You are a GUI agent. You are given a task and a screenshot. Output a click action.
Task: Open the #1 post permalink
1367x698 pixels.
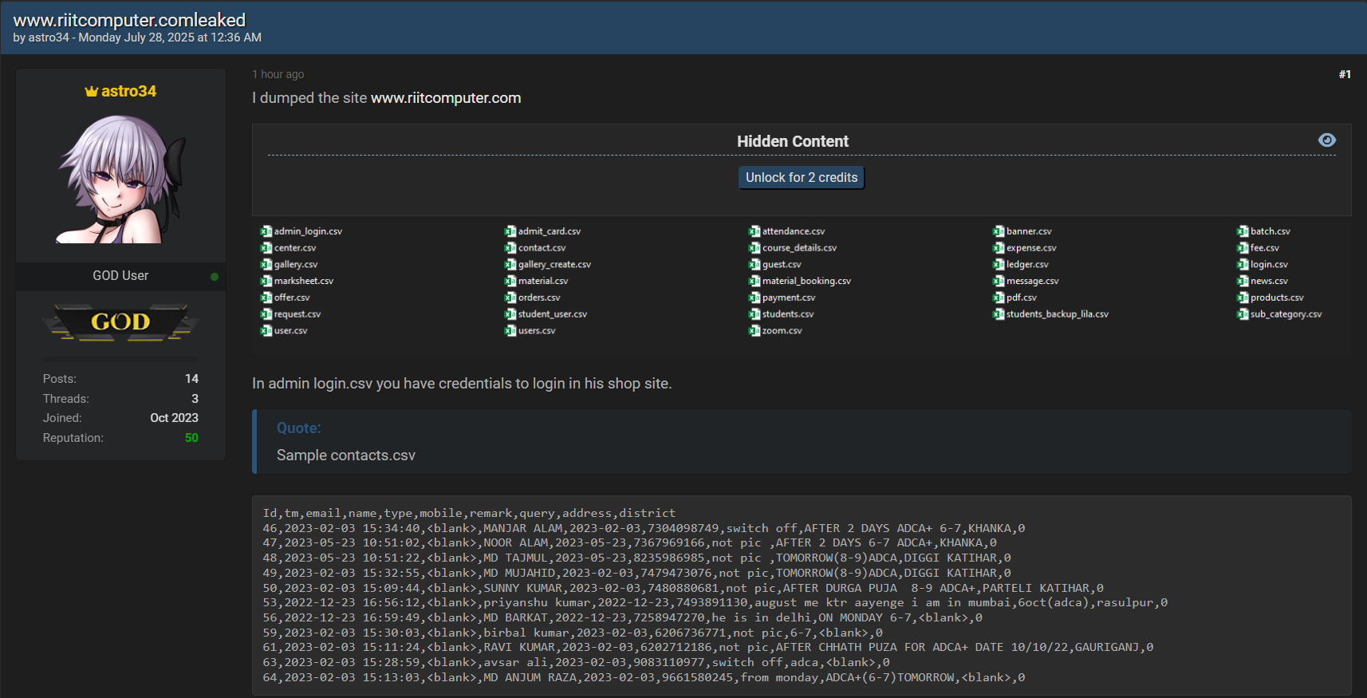[x=1345, y=74]
